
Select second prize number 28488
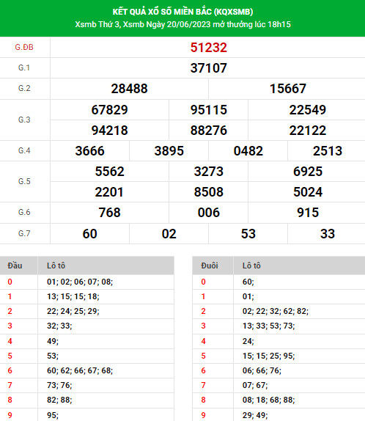(129, 89)
